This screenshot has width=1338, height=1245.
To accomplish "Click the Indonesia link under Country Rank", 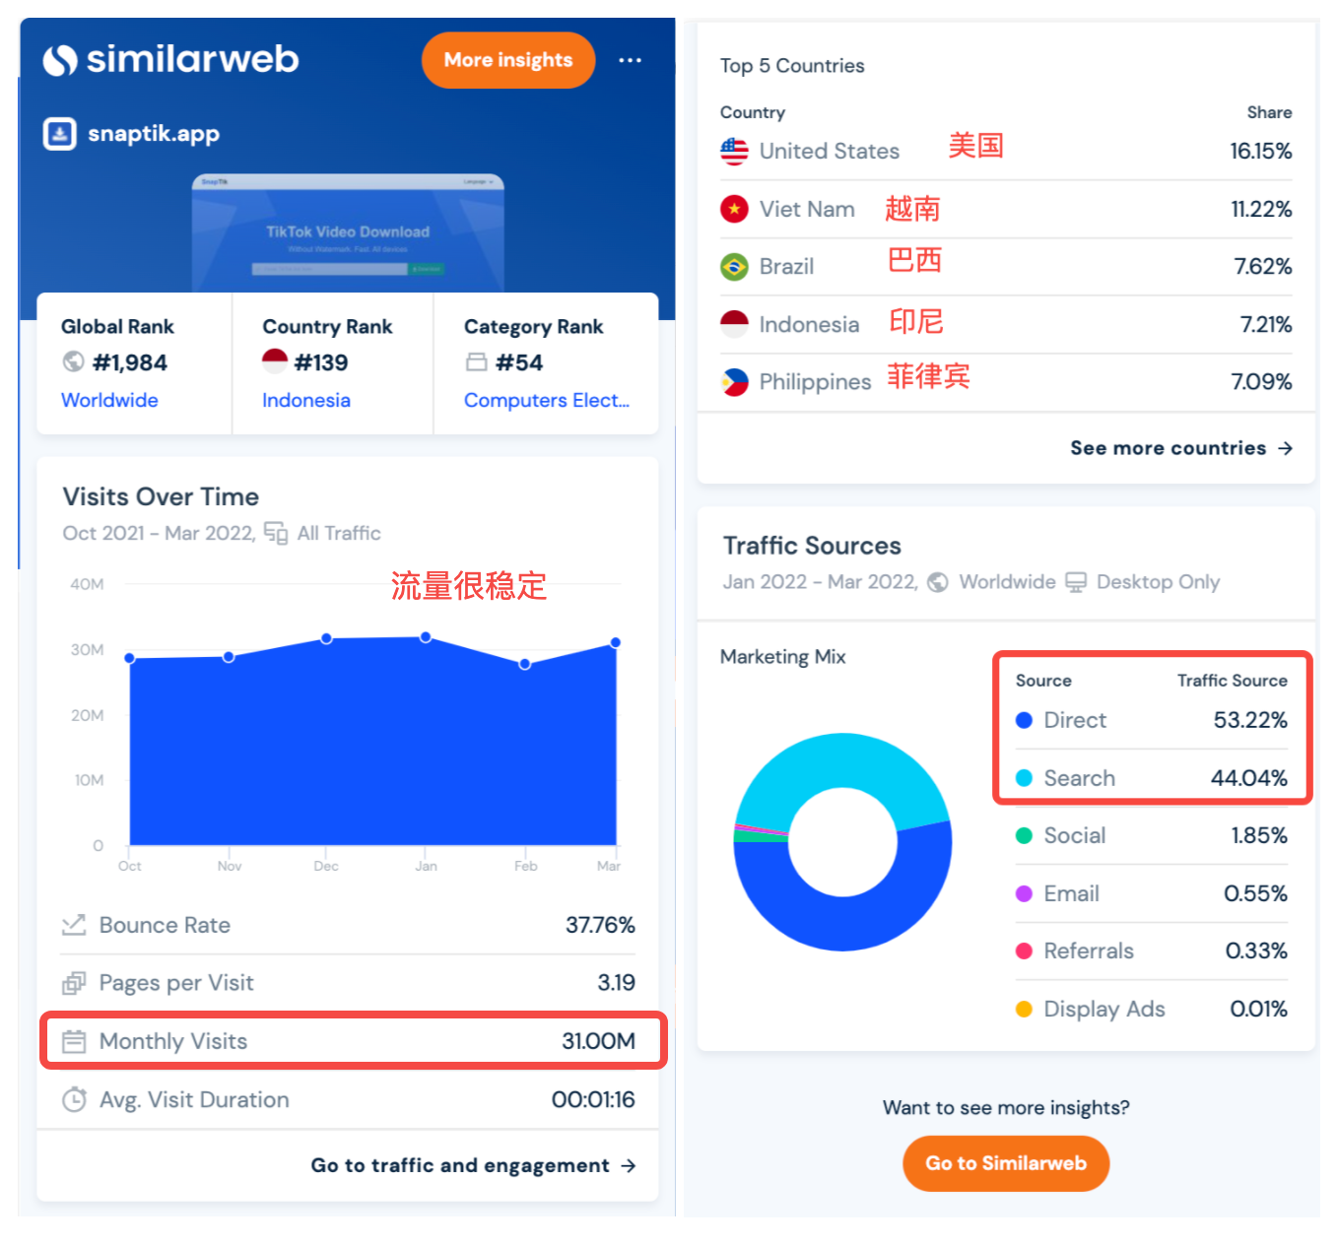I will pos(306,400).
